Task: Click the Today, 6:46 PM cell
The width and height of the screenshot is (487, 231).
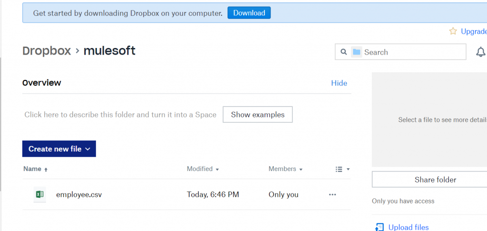Action: pos(213,195)
